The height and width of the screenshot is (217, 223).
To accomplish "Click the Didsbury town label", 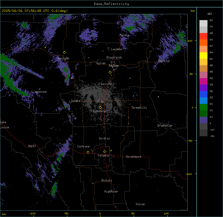I will pyautogui.click(x=99, y=111).
